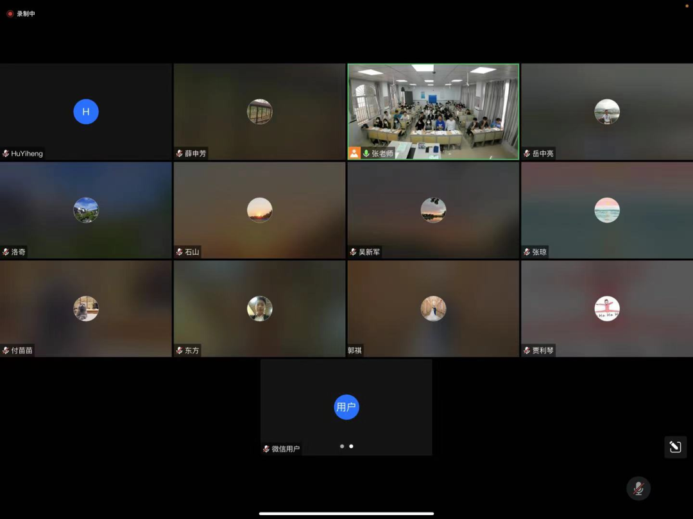693x519 pixels.
Task: Click the 东方 name label
Action: (x=192, y=351)
